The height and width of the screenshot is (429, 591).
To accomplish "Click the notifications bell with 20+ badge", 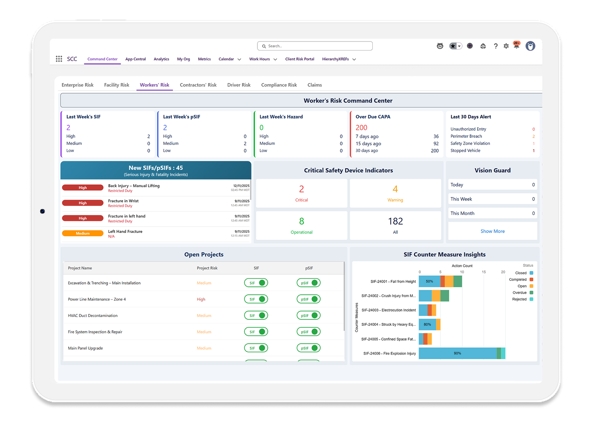I will coord(516,46).
